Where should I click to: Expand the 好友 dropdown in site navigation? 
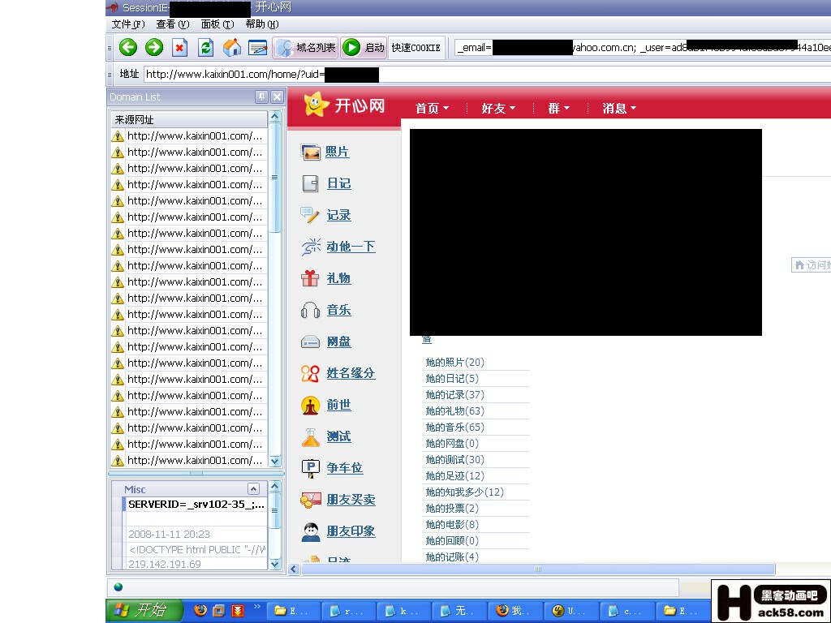(x=498, y=108)
